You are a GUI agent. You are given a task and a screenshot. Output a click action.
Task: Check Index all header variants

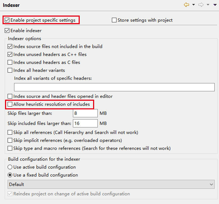(10, 70)
